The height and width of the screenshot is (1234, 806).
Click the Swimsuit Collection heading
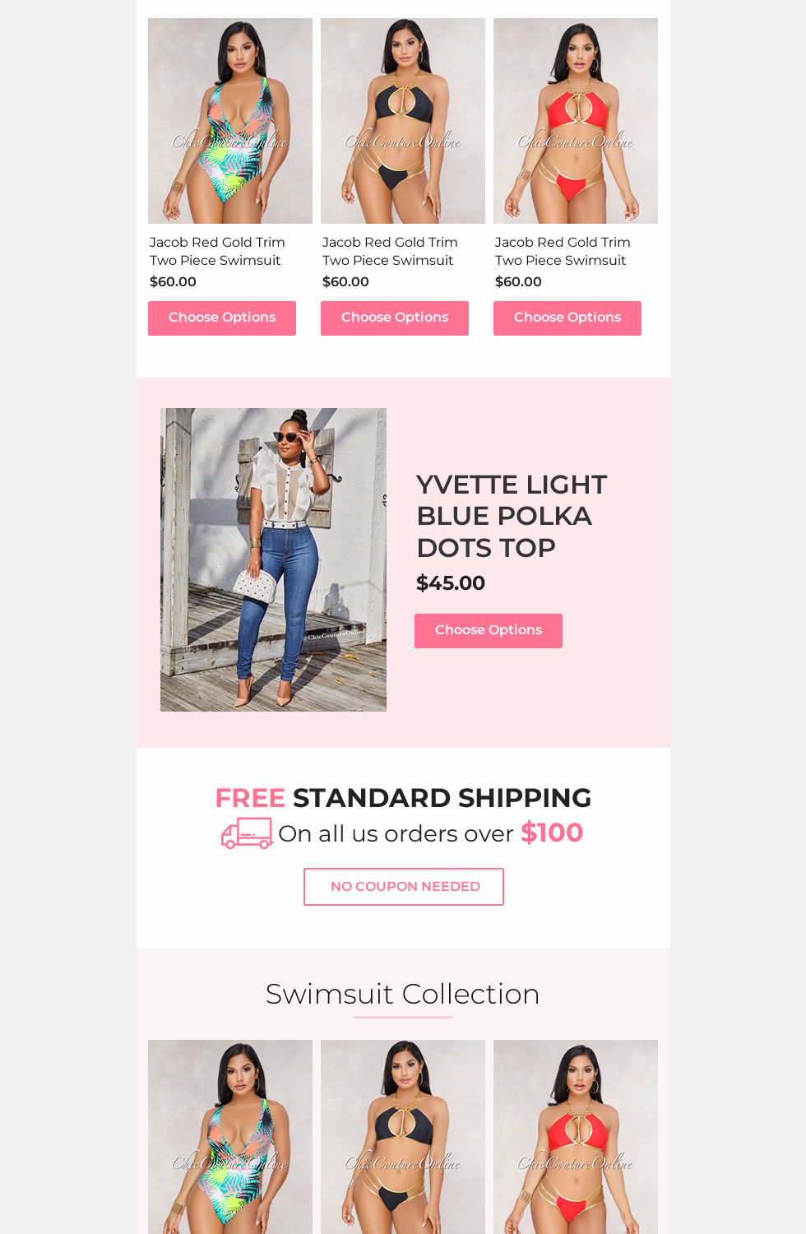(403, 994)
